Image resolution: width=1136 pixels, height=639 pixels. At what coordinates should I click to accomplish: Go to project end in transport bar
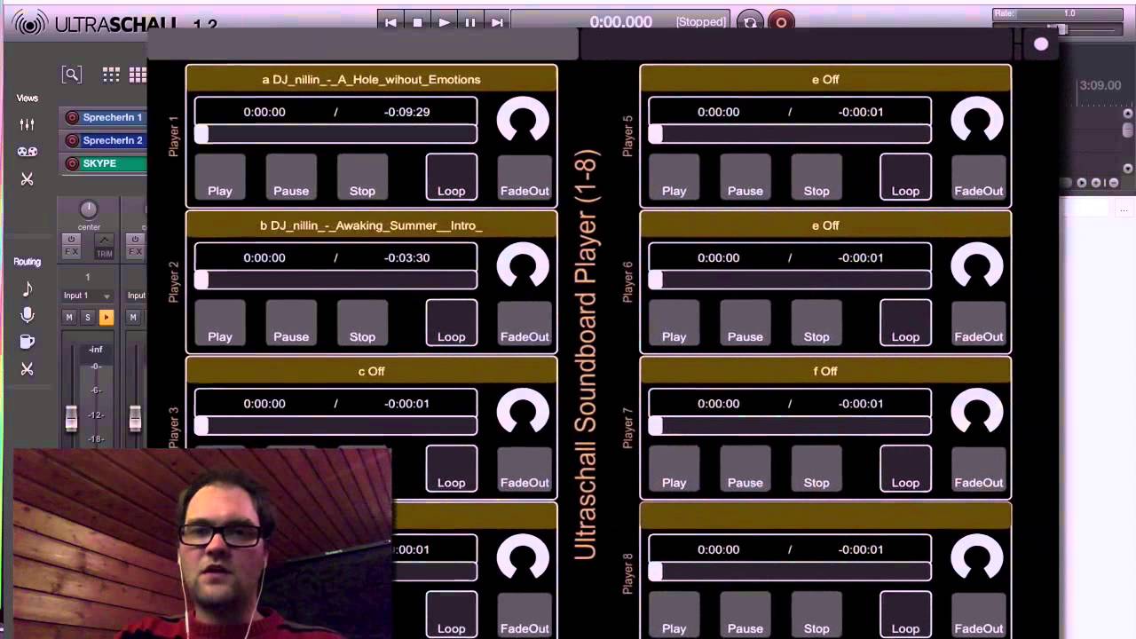[497, 22]
